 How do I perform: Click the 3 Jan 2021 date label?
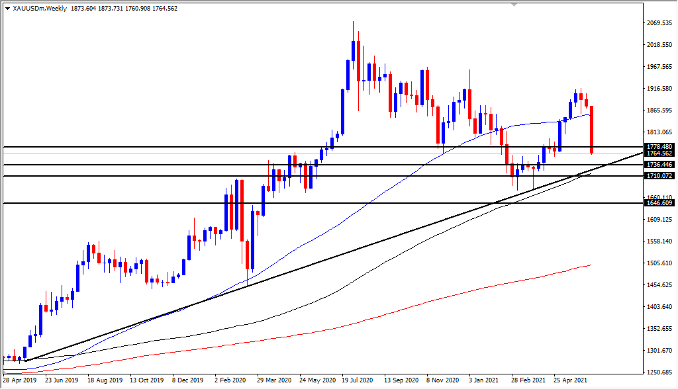click(483, 380)
